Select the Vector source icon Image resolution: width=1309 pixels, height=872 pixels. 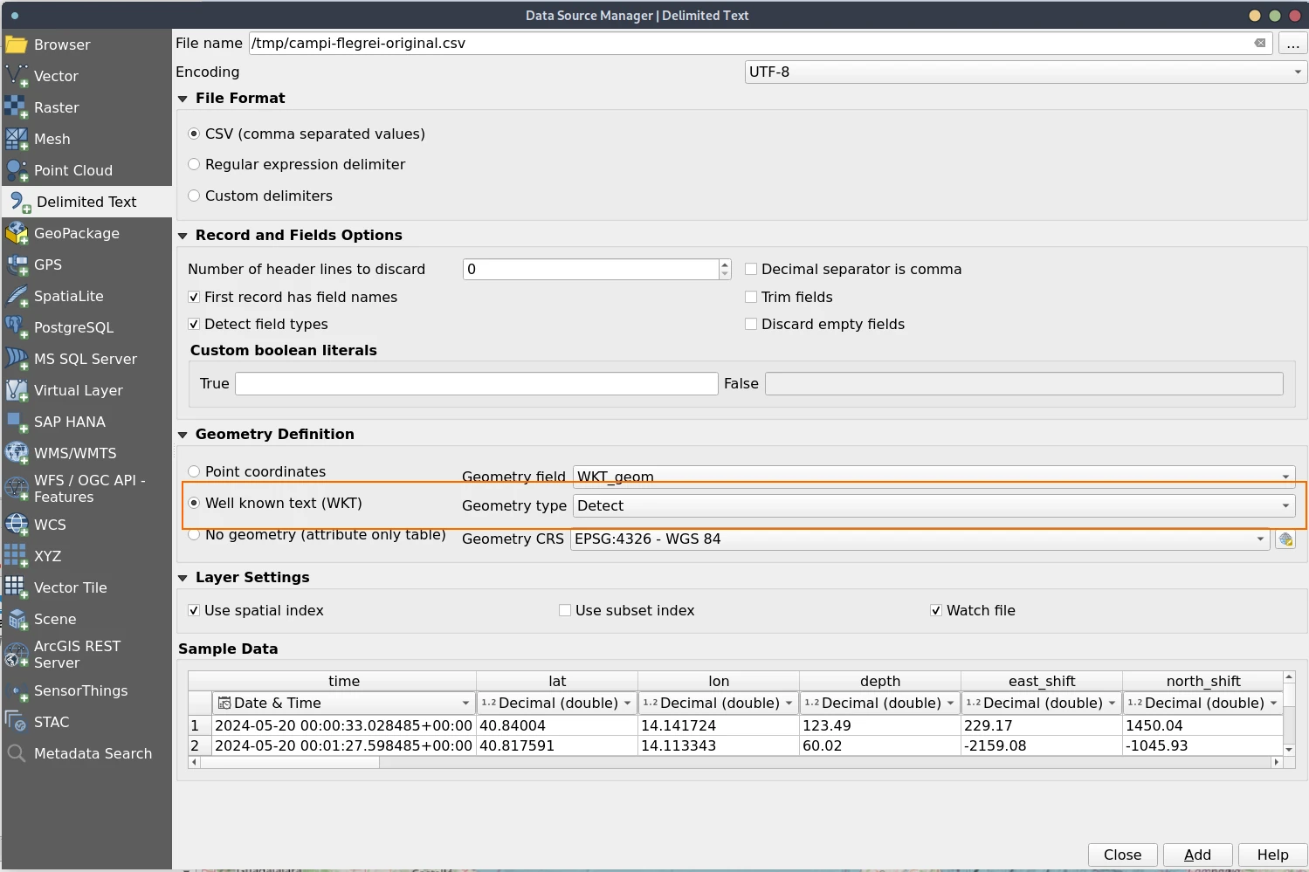click(17, 76)
